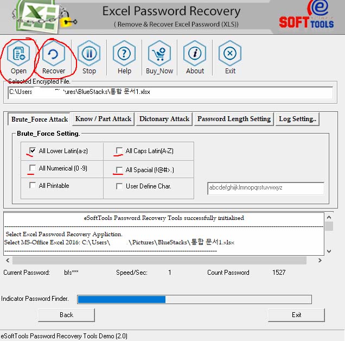This screenshot has height=341, width=345.
Task: Open the About info icon
Action: 195,54
